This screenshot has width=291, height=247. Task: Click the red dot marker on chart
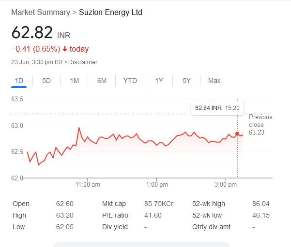[237, 134]
